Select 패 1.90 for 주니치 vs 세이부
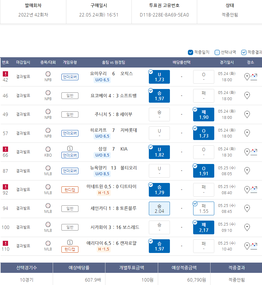 coord(204,114)
